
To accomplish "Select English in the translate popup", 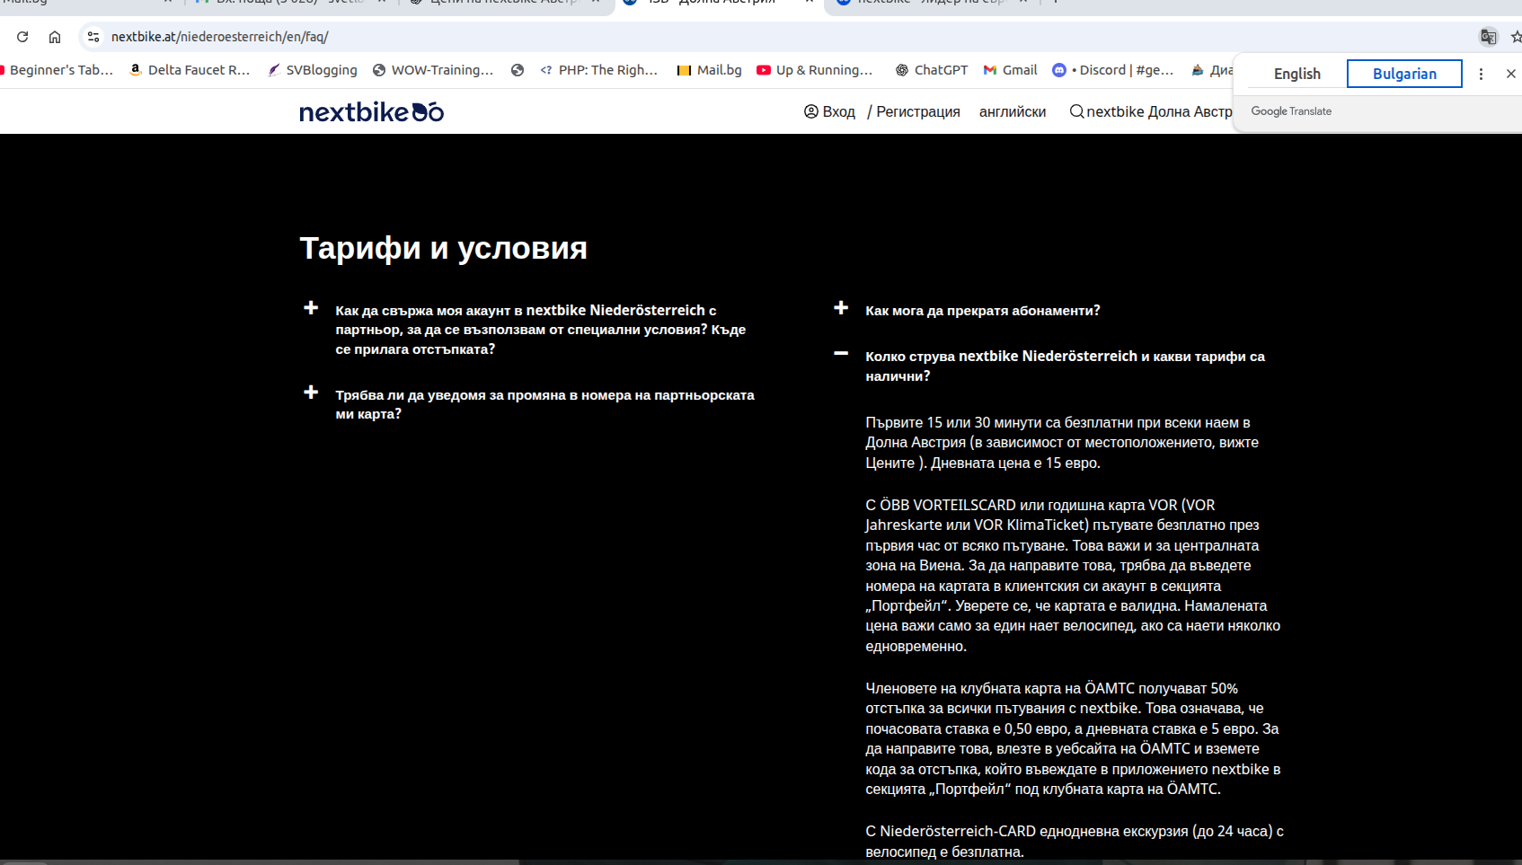I will tap(1296, 74).
